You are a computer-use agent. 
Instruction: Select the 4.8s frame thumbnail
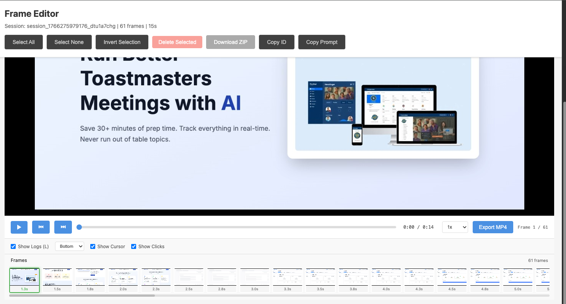click(485, 280)
